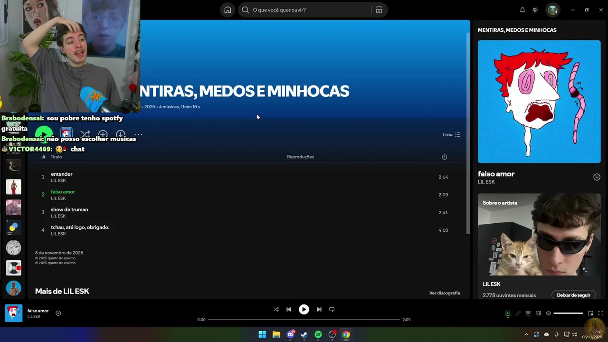608x342 pixels.
Task: Open connect to a device icon
Action: click(x=538, y=313)
